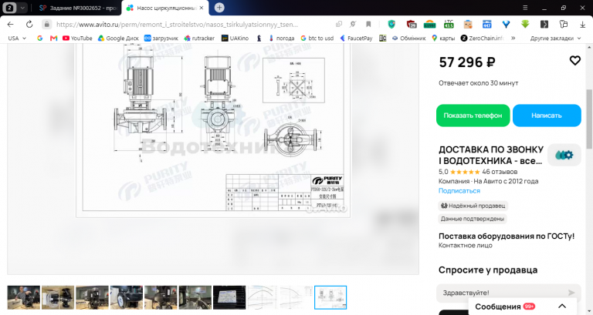
Task: Open the погода bookmark
Action: (281, 38)
